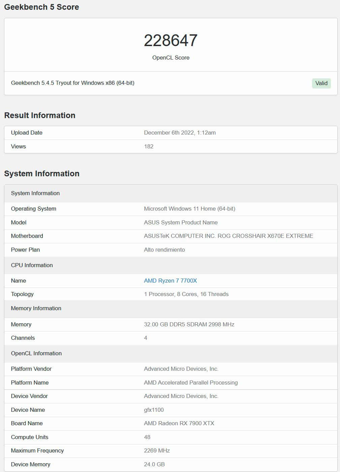Click the green Valid badge
340x472 pixels.
pos(321,83)
